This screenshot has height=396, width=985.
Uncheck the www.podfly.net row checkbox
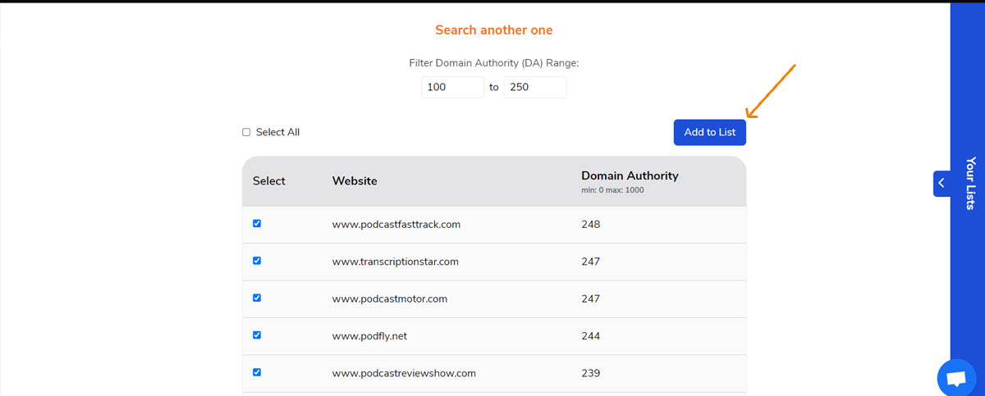(x=257, y=335)
